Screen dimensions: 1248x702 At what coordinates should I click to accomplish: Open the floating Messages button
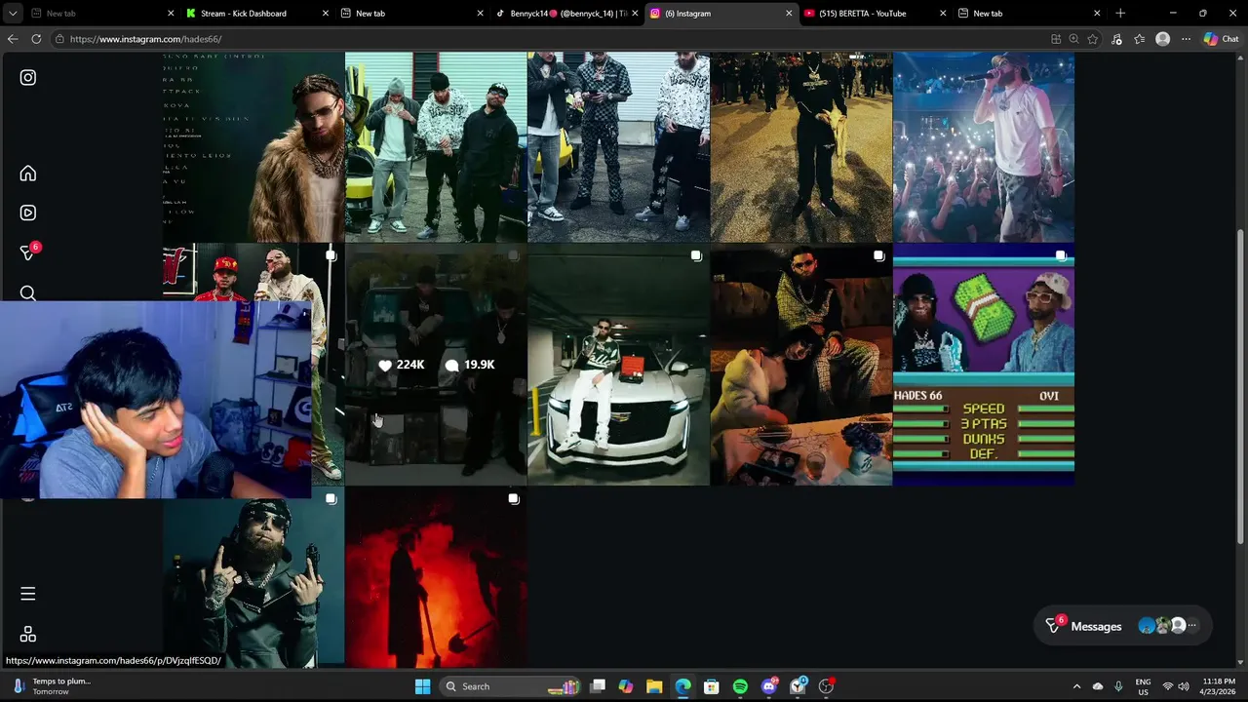coord(1122,626)
